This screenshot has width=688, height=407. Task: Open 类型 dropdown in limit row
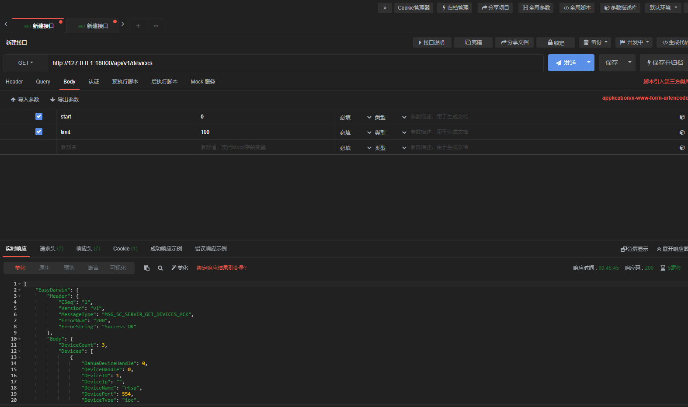(390, 132)
